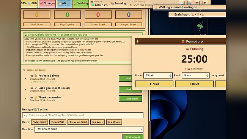The width and height of the screenshot is (247, 139).
Task: Choose the Tomorrow 18:00 quick deadline
Action: pos(78,122)
